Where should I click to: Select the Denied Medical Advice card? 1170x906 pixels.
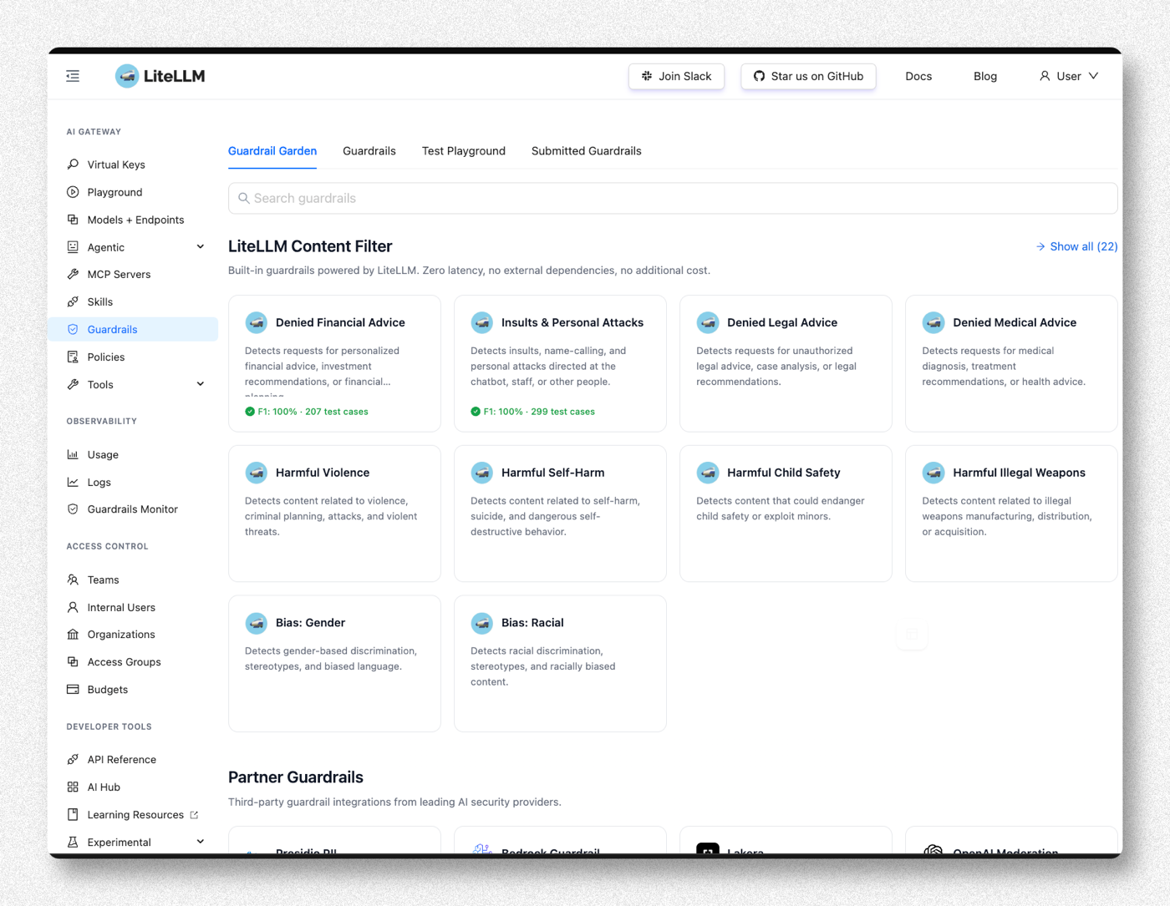(1011, 363)
